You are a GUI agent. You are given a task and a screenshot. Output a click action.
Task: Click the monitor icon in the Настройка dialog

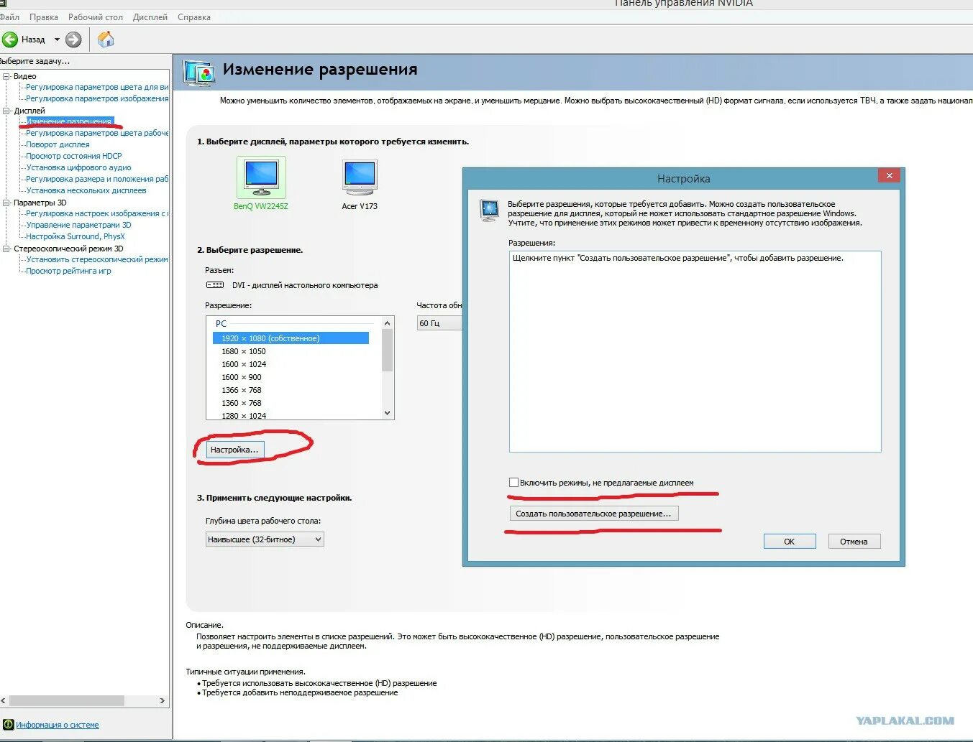(489, 210)
